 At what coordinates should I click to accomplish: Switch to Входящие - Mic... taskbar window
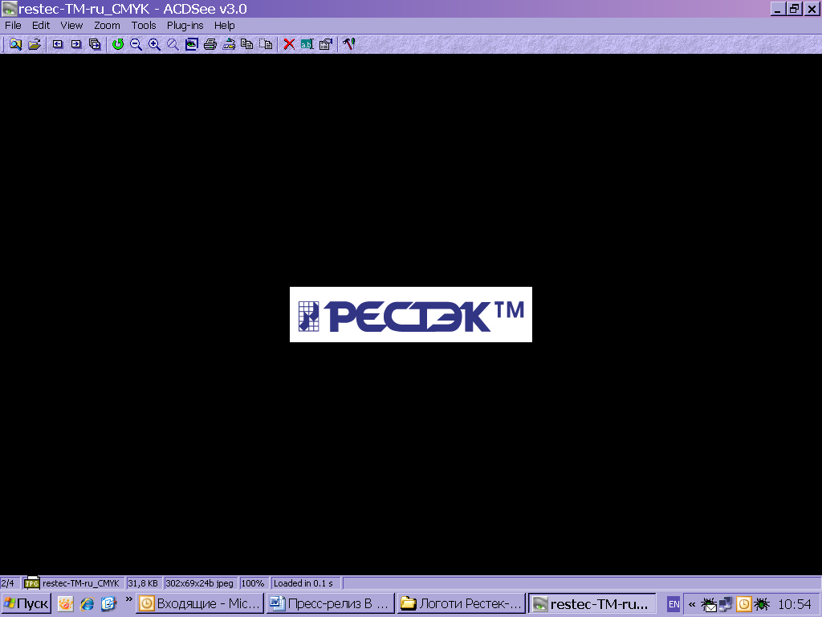click(200, 604)
